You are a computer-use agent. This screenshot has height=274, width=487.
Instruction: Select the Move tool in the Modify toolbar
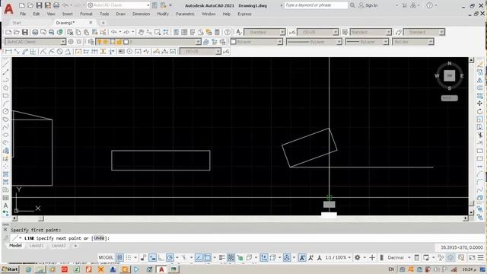480,104
